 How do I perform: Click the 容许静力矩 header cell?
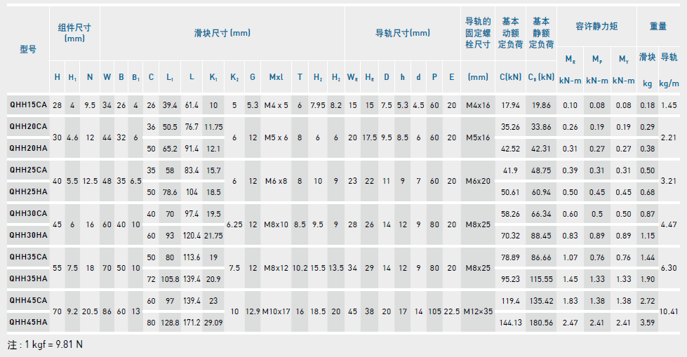tap(596, 26)
